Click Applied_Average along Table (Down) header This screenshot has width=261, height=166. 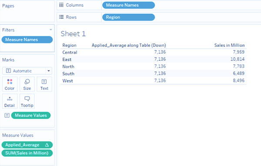(x=129, y=45)
